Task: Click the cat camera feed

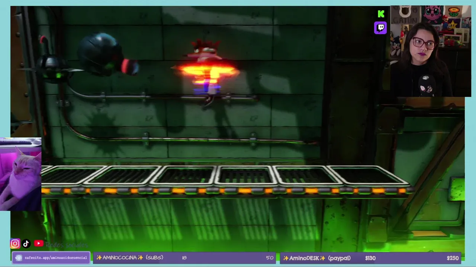Action: click(20, 174)
